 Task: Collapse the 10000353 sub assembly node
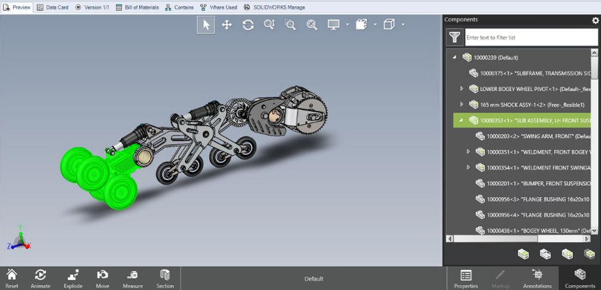461,120
